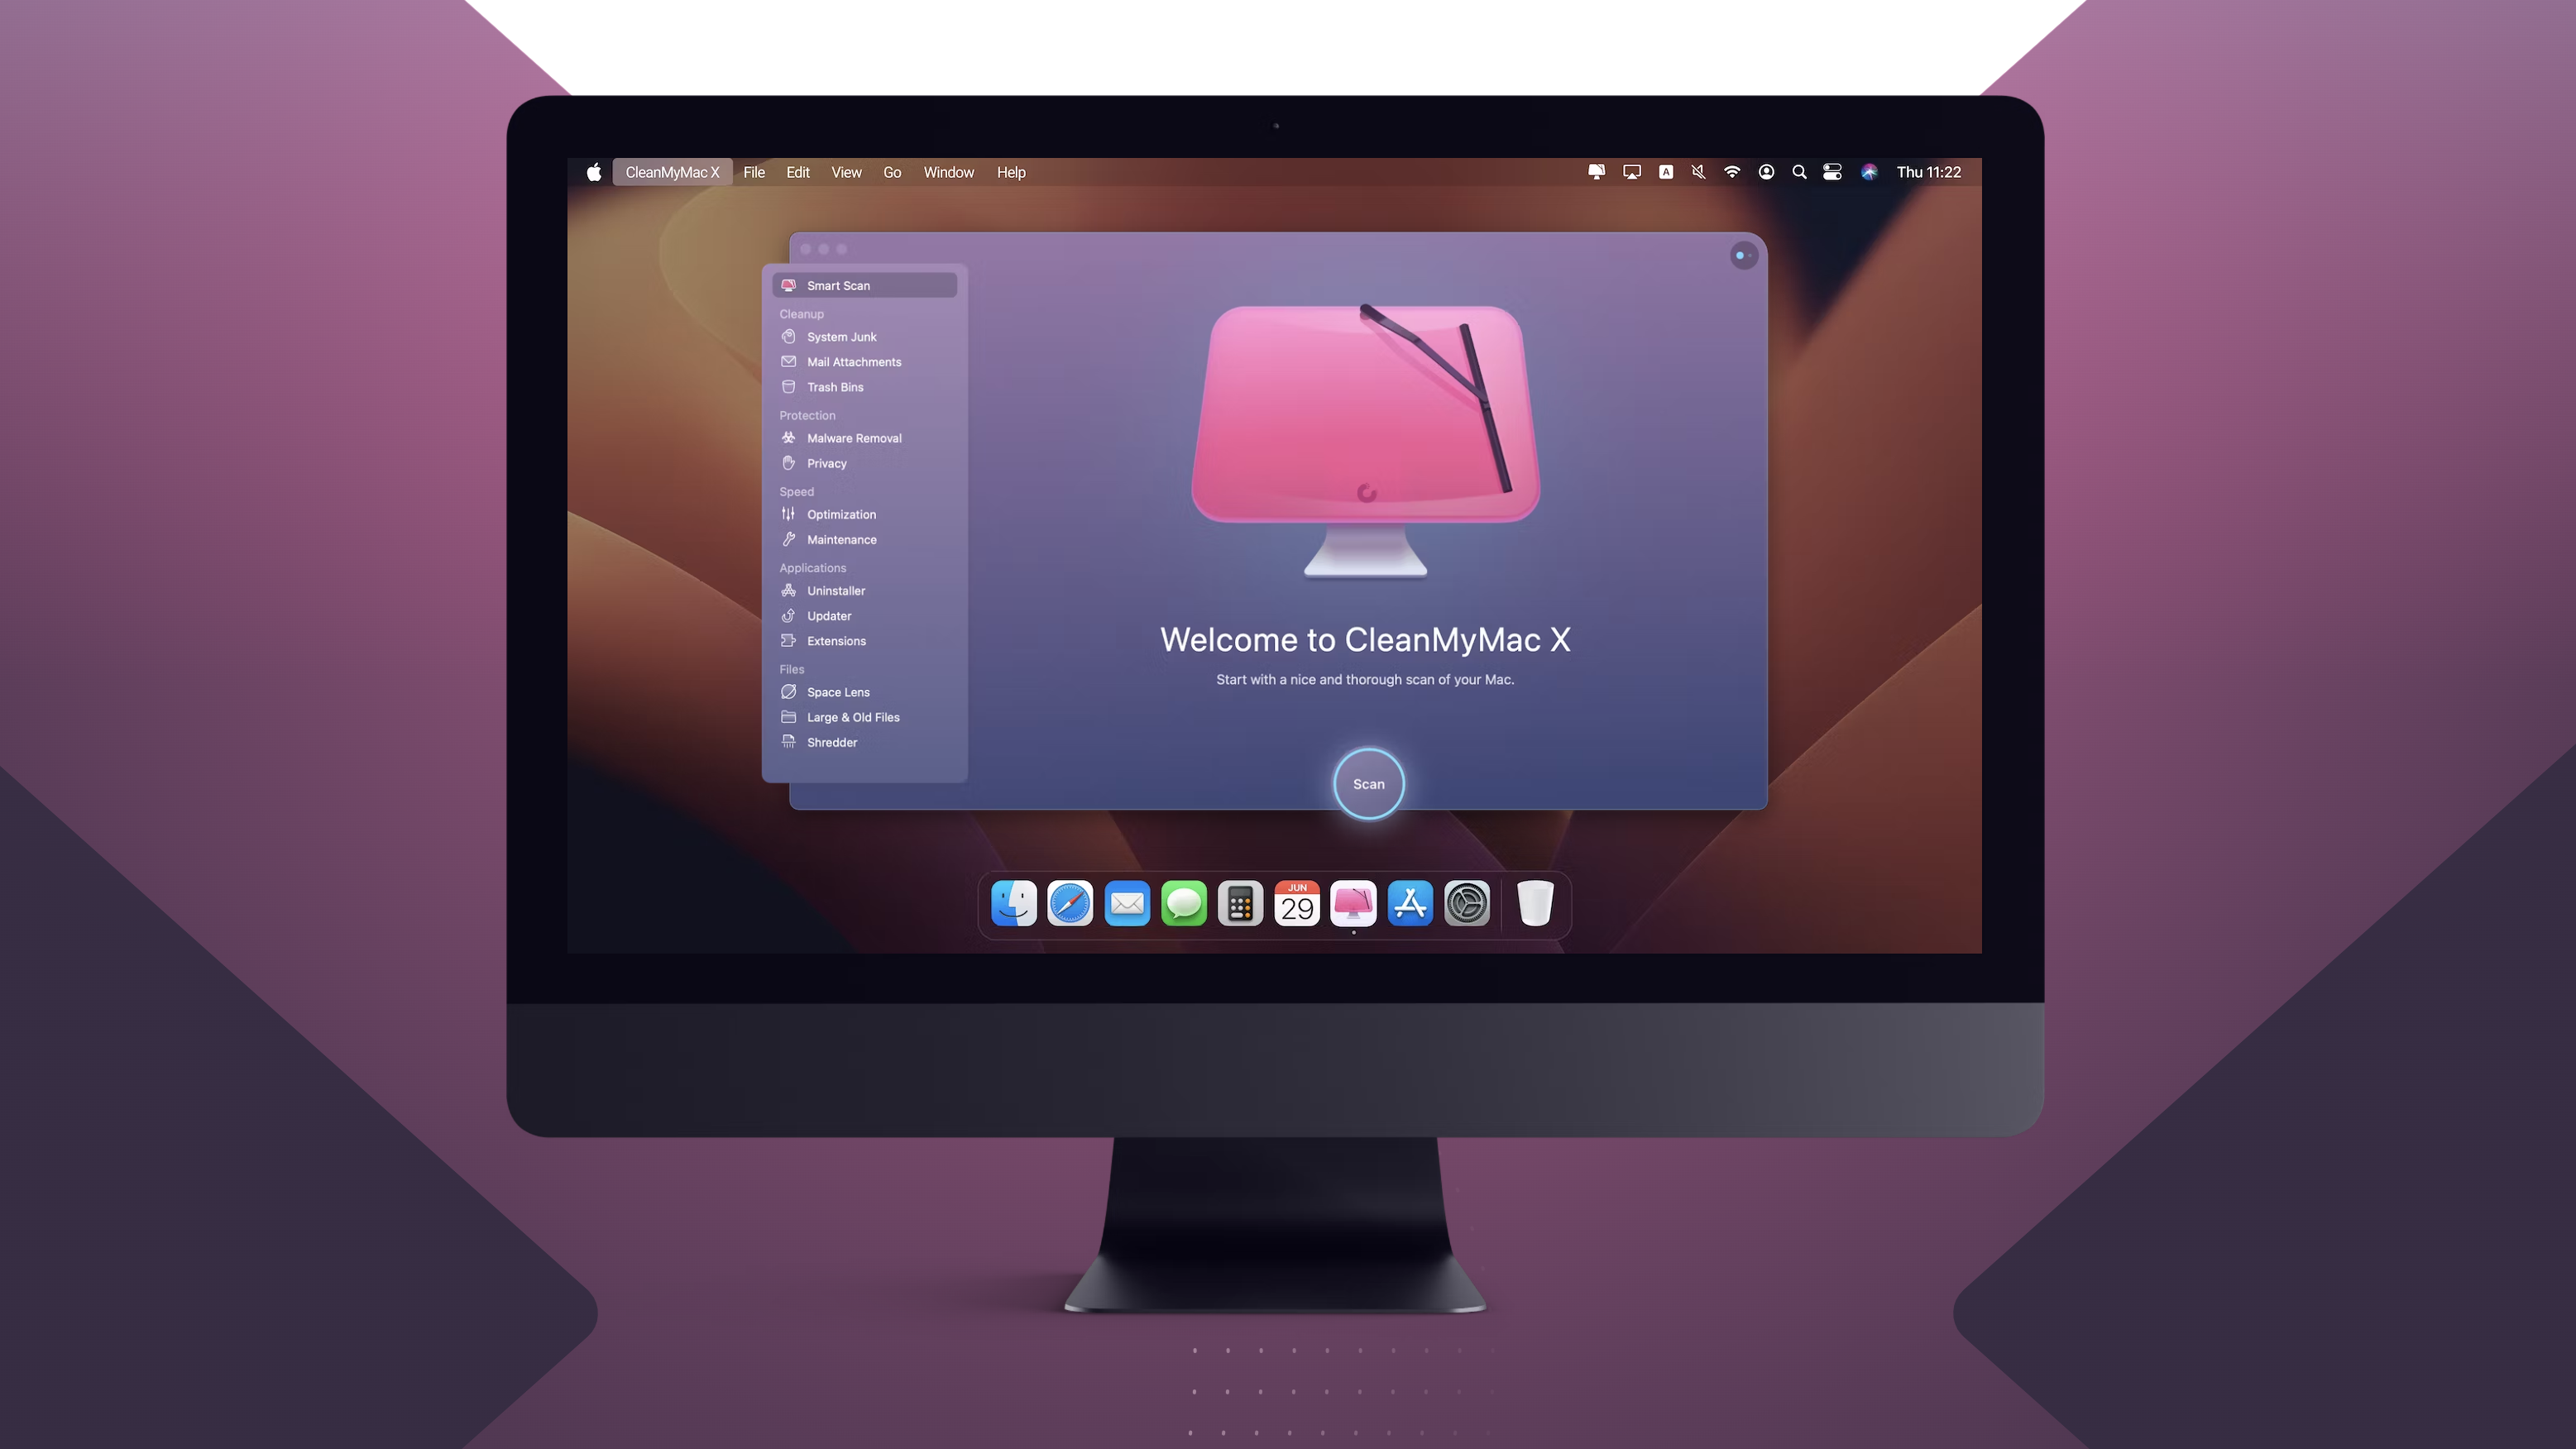Select the Space Lens files tool

tap(837, 691)
